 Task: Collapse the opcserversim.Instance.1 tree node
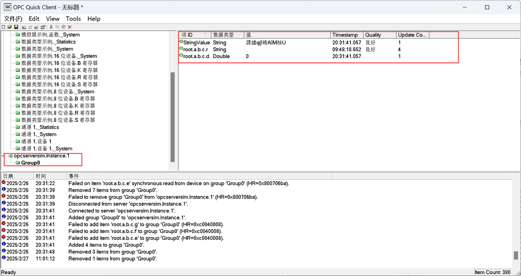[4, 156]
